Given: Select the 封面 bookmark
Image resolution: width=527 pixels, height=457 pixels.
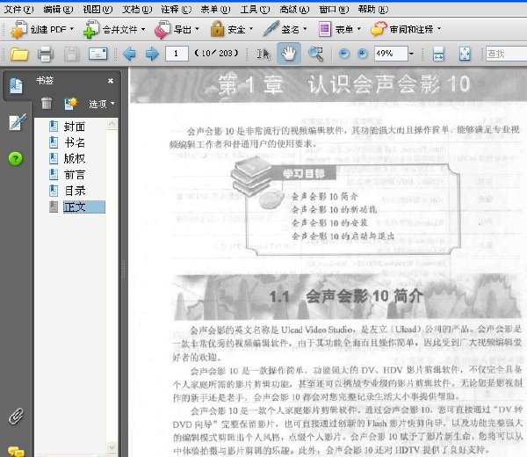Looking at the screenshot, I should click(75, 127).
